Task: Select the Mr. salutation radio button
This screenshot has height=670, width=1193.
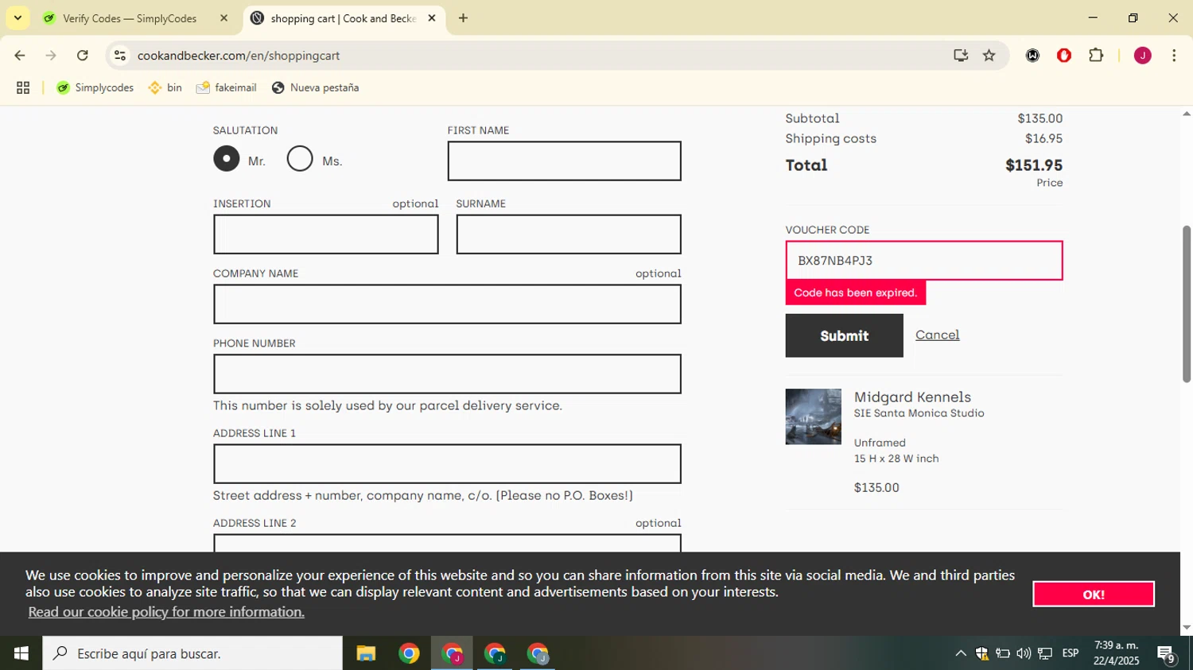Action: pyautogui.click(x=227, y=159)
